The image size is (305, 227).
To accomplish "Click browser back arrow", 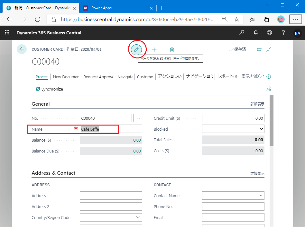I will coord(9,19).
